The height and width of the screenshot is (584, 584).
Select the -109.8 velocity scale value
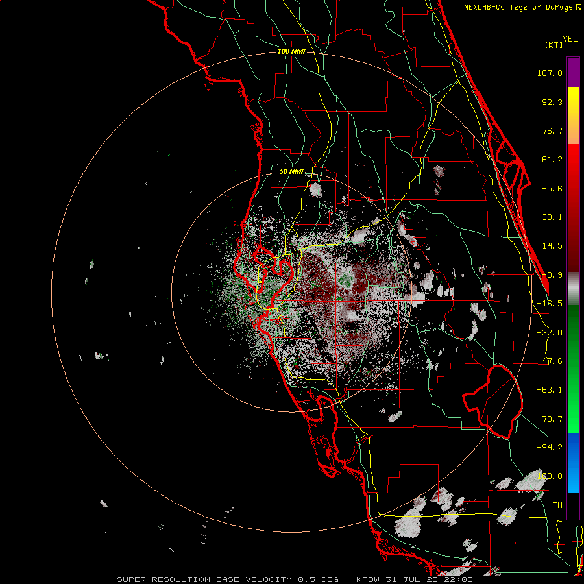(x=547, y=476)
